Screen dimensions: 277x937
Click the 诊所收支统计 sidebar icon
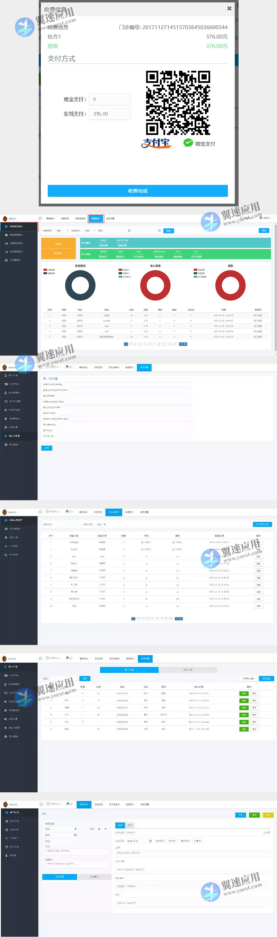(6, 227)
